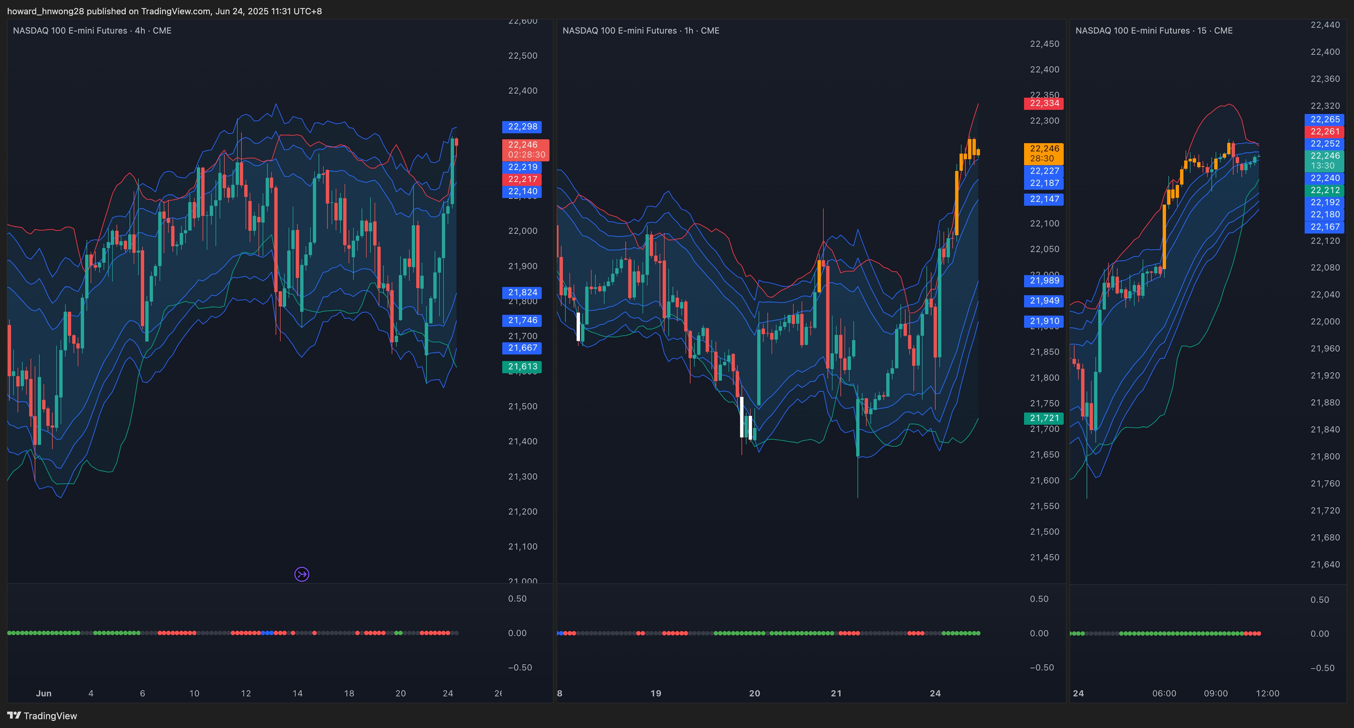The width and height of the screenshot is (1354, 728).
Task: Click the 22,180 blue price label on 15m chart
Action: [1325, 215]
